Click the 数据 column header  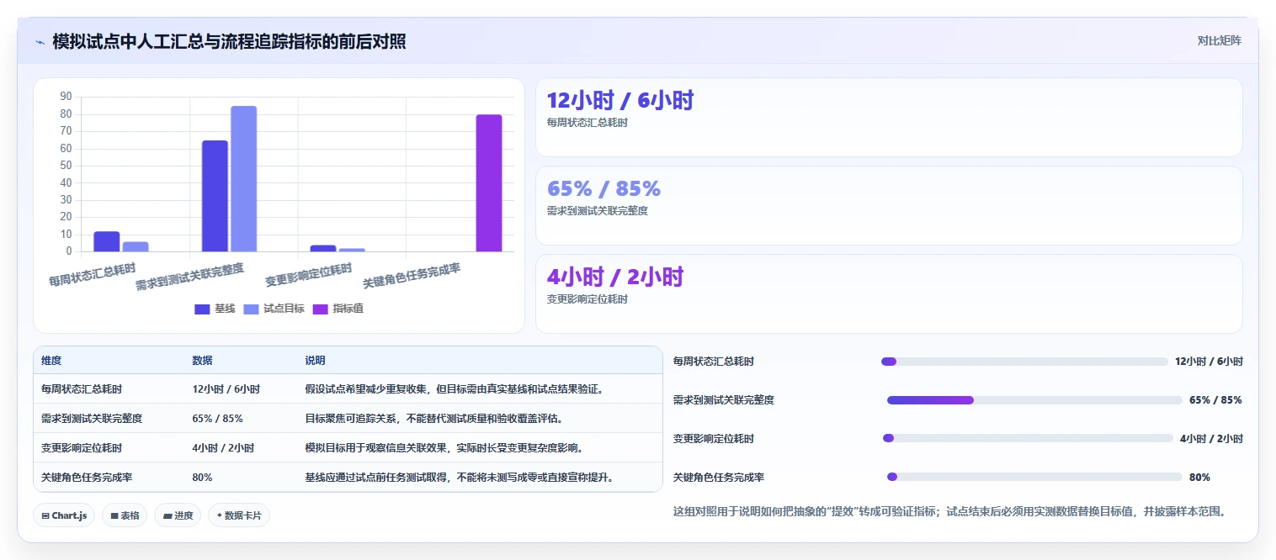coord(202,361)
